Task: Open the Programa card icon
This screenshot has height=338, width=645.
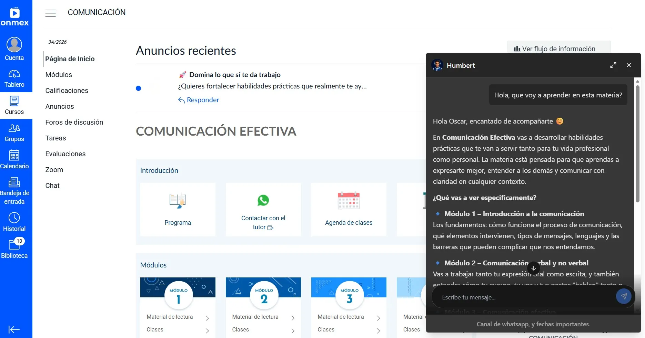Action: (178, 201)
